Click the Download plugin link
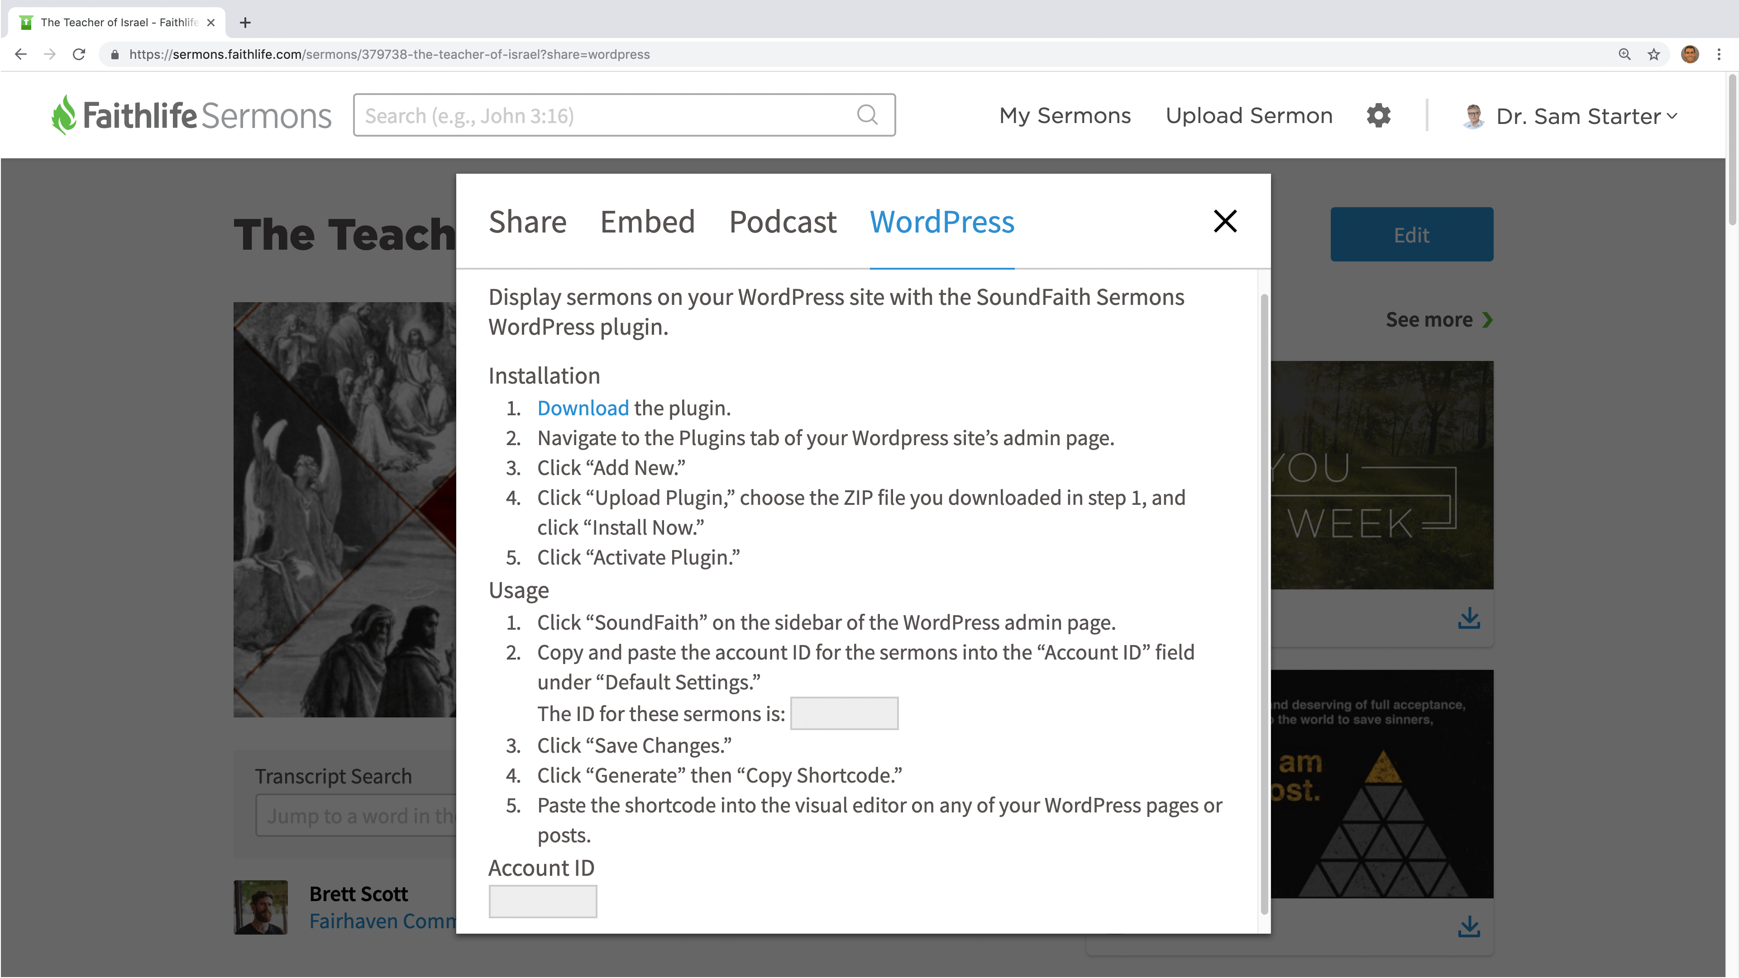1739x978 pixels. (583, 408)
